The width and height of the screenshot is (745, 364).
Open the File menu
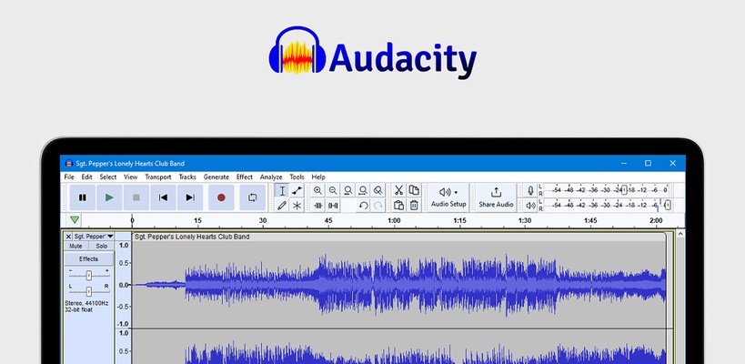(69, 177)
